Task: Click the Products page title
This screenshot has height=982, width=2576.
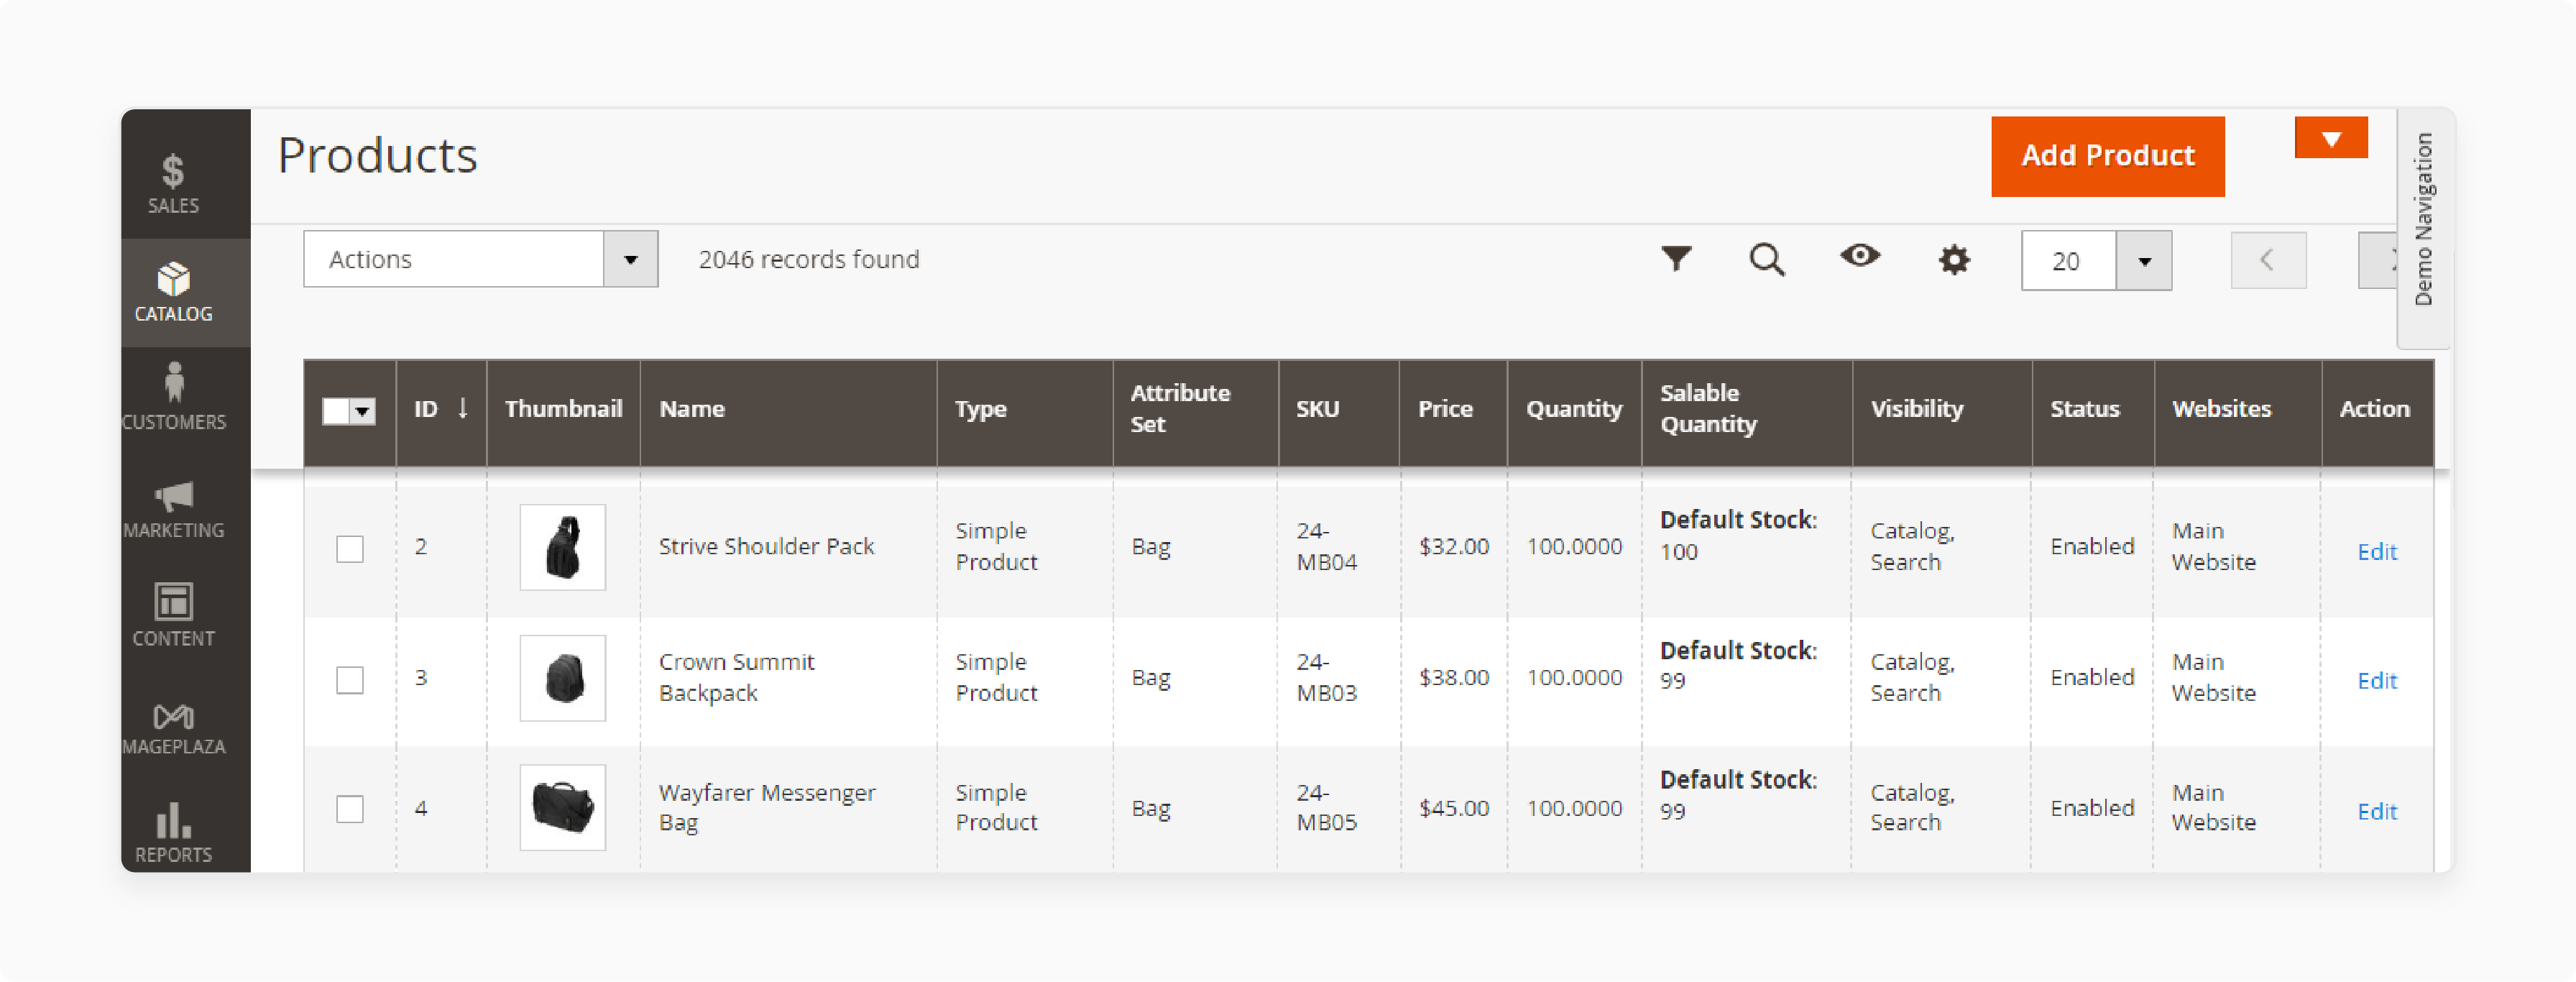Action: (x=377, y=156)
